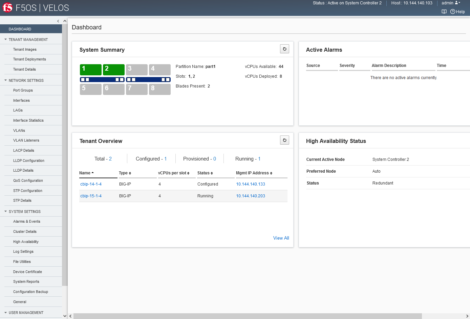Click the F5 logo icon
This screenshot has height=319, width=470.
tap(7, 7)
